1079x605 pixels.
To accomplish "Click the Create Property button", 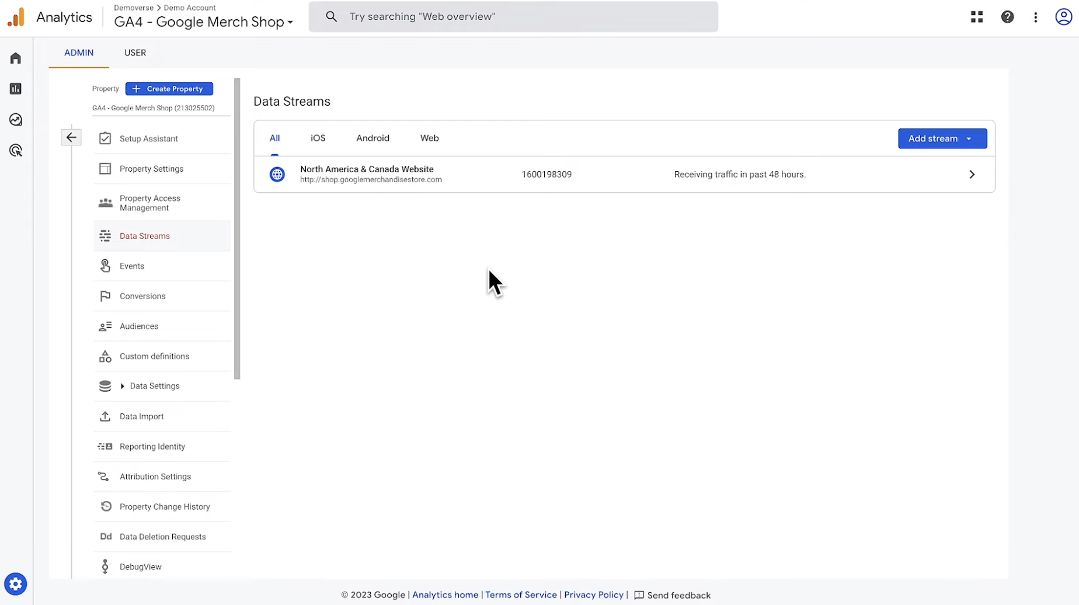I will (x=169, y=89).
